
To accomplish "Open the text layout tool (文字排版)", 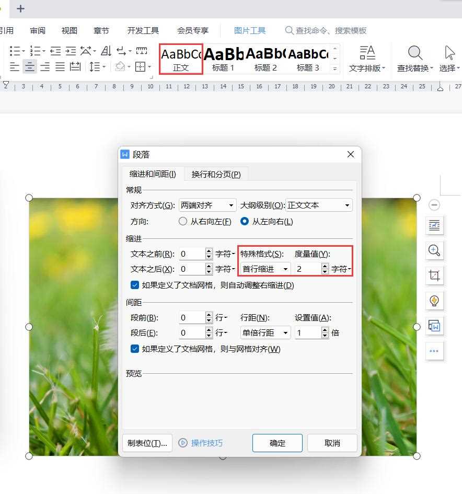I will click(x=367, y=59).
